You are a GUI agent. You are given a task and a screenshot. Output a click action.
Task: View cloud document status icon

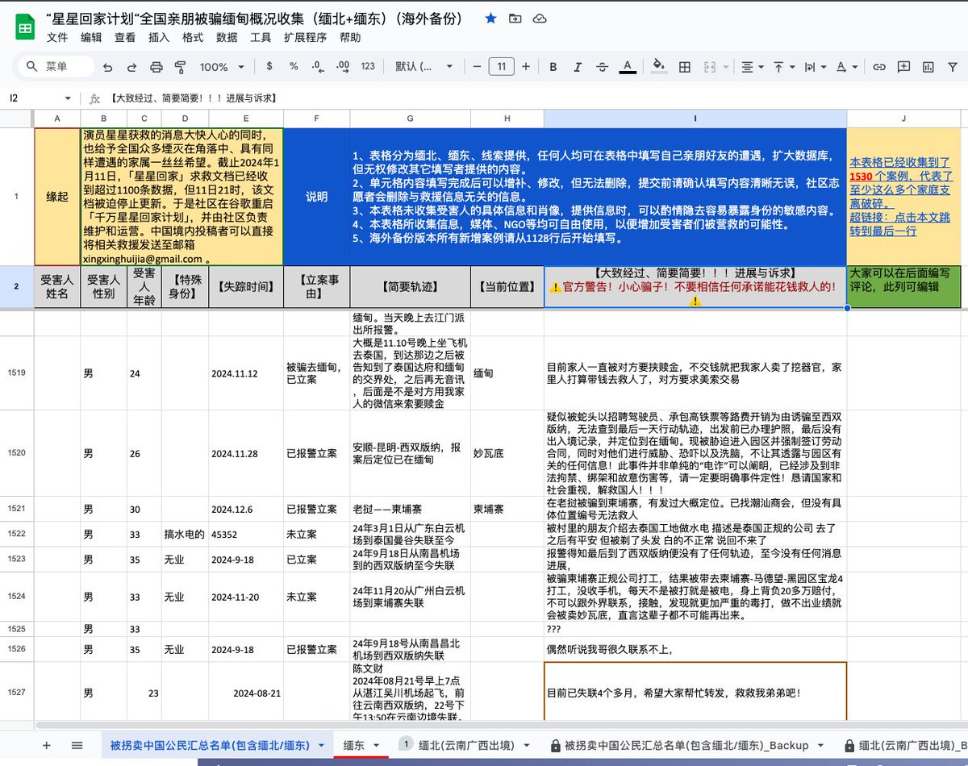(540, 19)
